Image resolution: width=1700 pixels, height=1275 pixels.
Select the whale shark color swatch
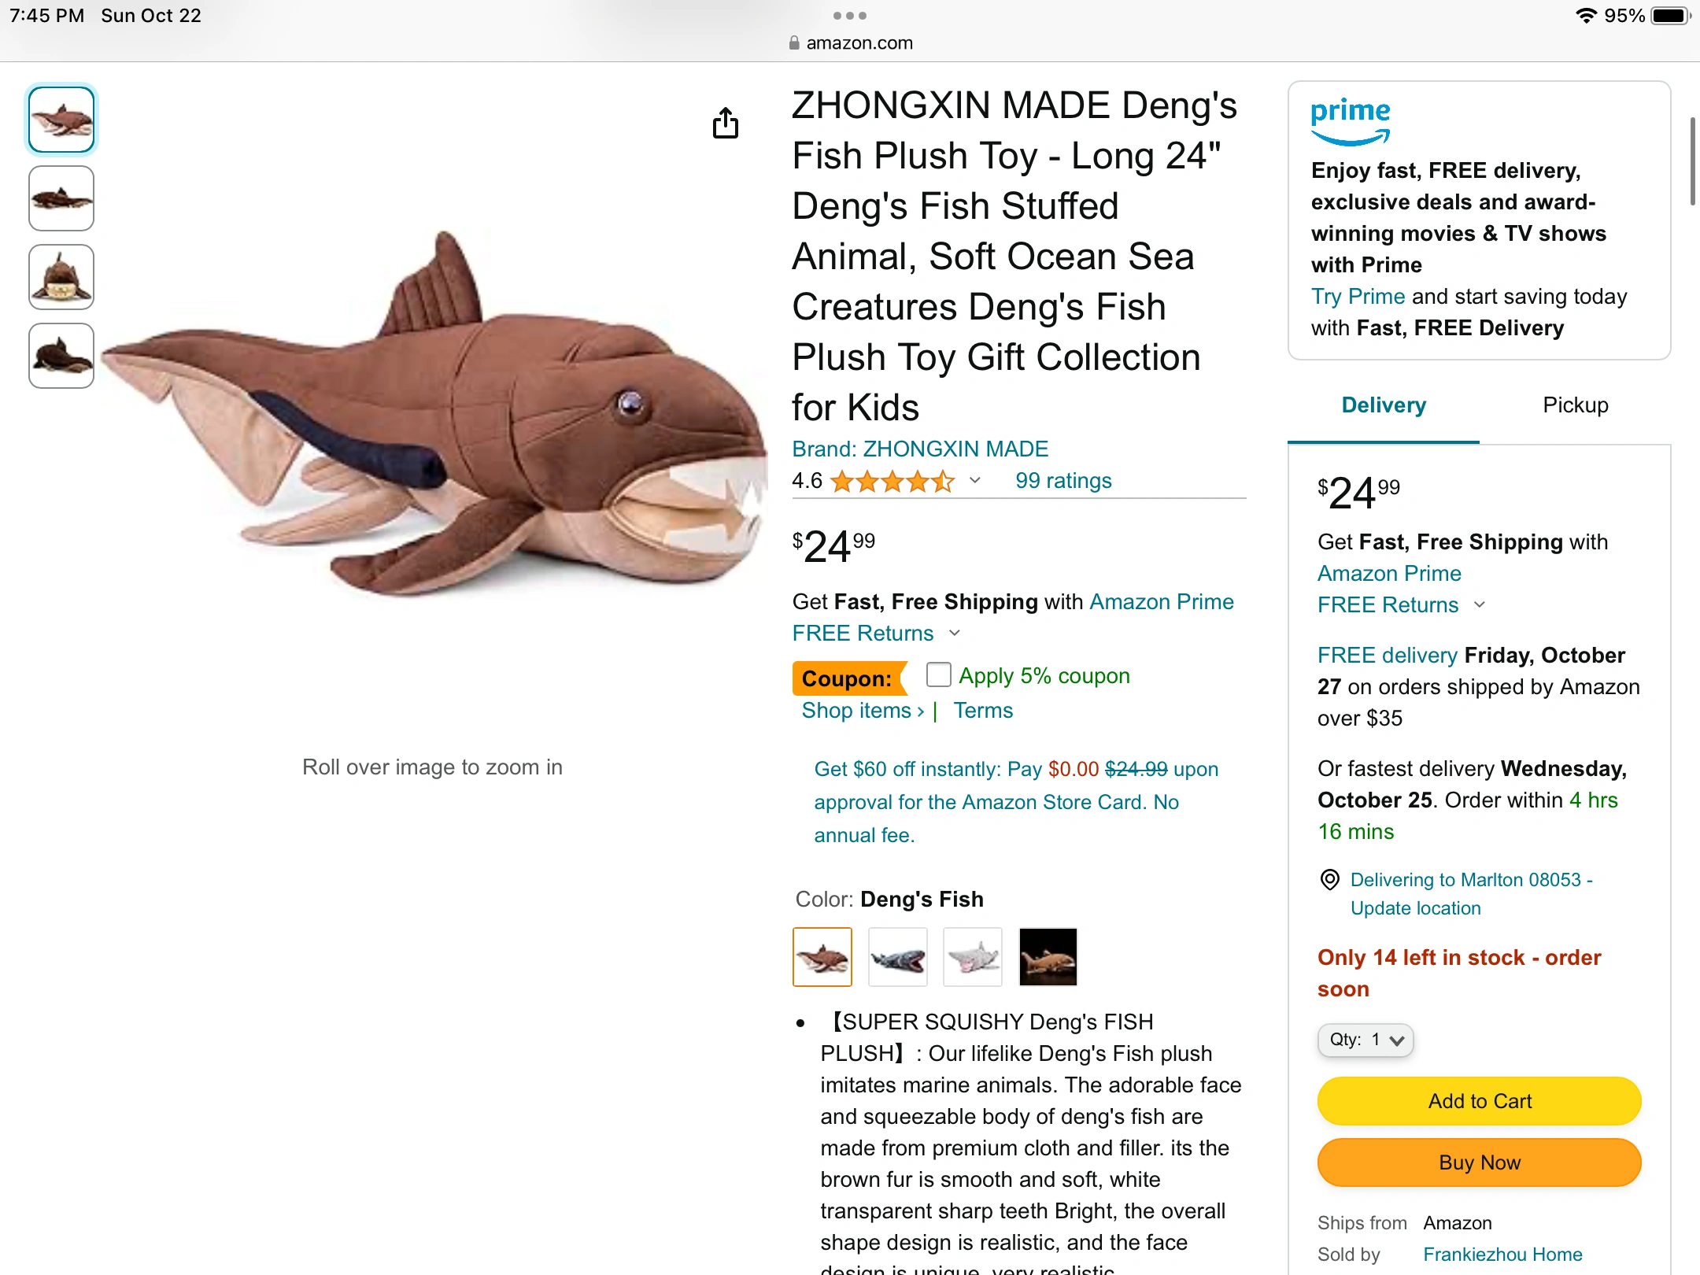tap(897, 957)
